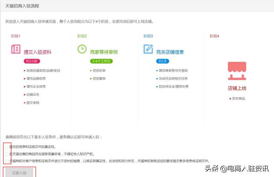The height and width of the screenshot is (177, 274).
Task: Click the 店铺上线 heading
Action: (237, 88)
